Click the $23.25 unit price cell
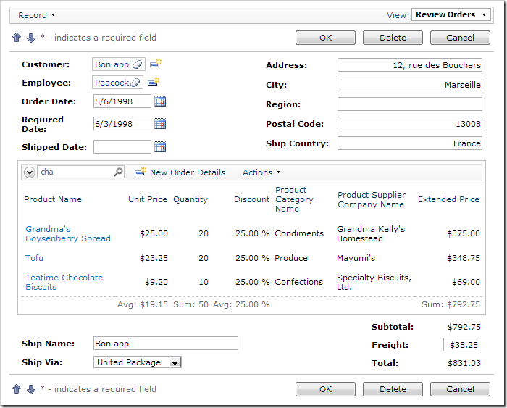The width and height of the screenshot is (507, 408). pyautogui.click(x=154, y=258)
